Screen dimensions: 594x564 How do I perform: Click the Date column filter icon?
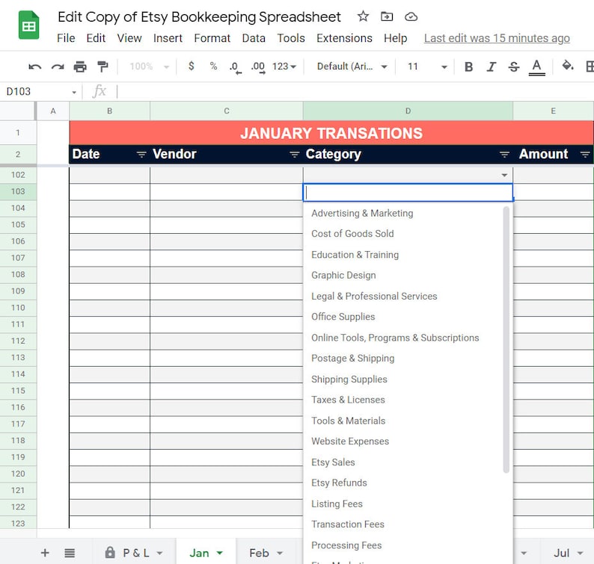click(141, 155)
